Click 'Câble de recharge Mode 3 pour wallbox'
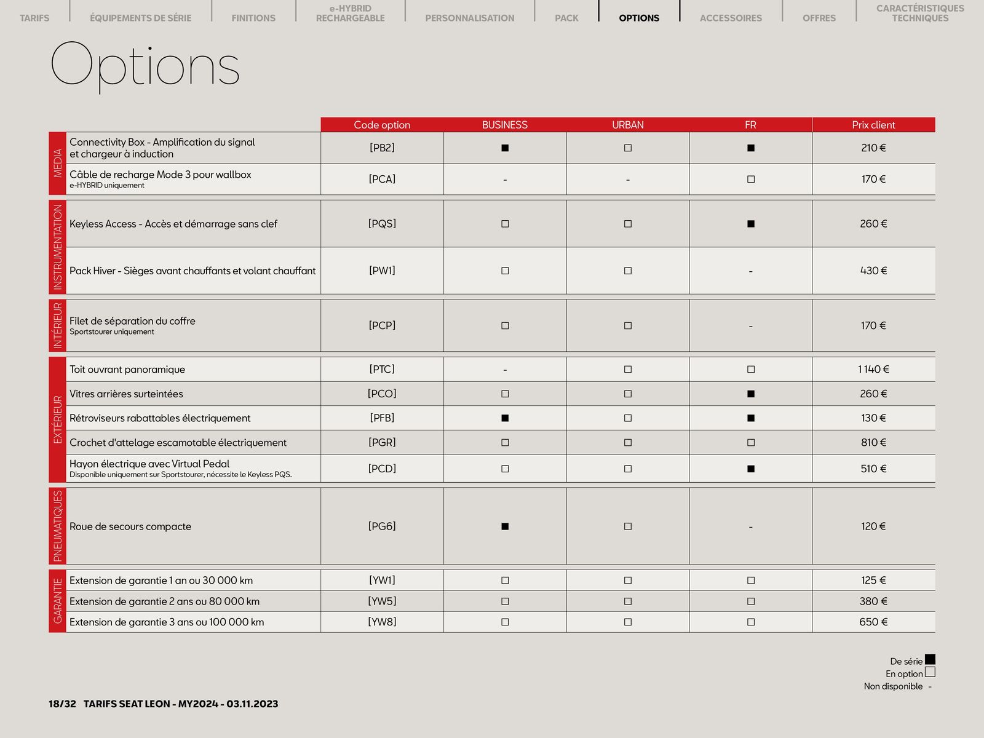Screen dimensions: 984x738 pyautogui.click(x=161, y=175)
